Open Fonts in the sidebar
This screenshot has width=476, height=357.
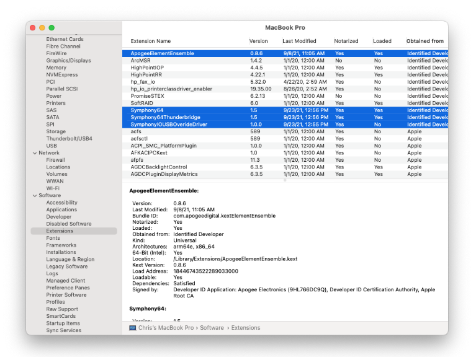click(x=53, y=238)
